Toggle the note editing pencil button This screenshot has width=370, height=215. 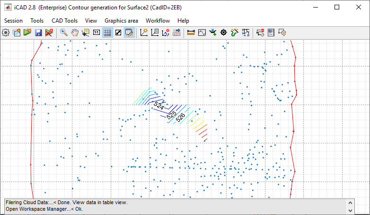129,33
